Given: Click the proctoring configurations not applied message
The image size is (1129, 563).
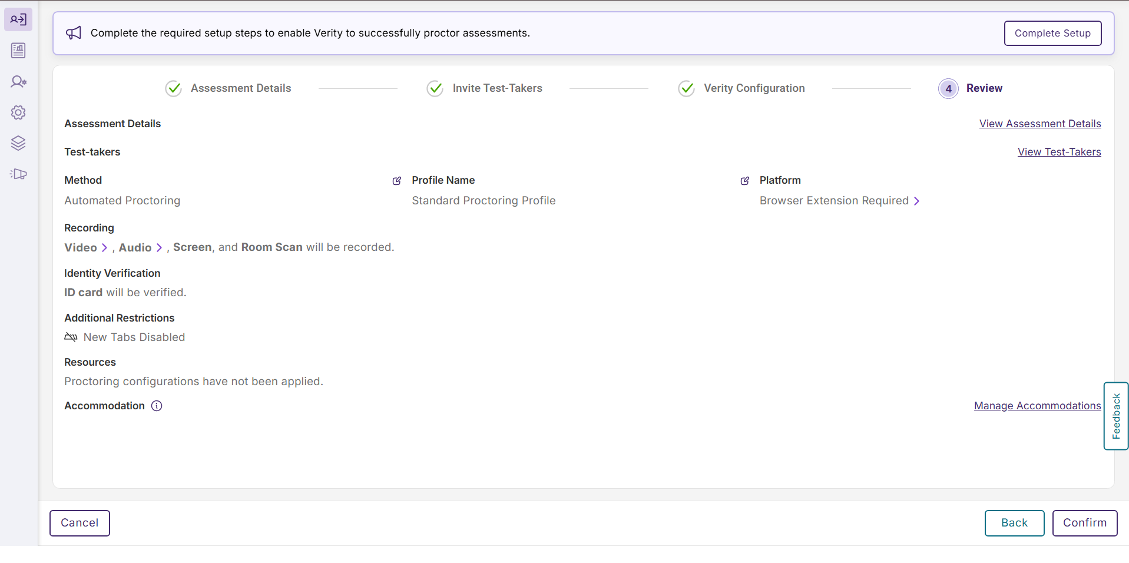Looking at the screenshot, I should pos(194,382).
